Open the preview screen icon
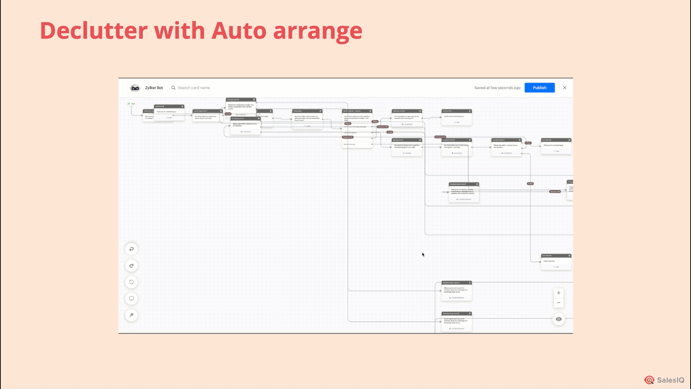The height and width of the screenshot is (389, 691). [131, 299]
